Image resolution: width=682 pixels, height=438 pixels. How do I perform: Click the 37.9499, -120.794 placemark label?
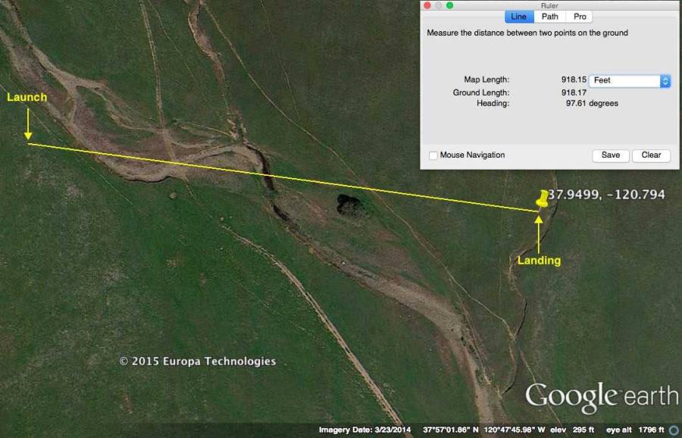tap(607, 195)
